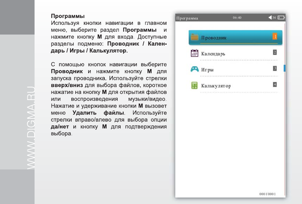The width and height of the screenshot is (302, 204).
Task: Click the Проводник folder icon
Action: pos(194,37)
